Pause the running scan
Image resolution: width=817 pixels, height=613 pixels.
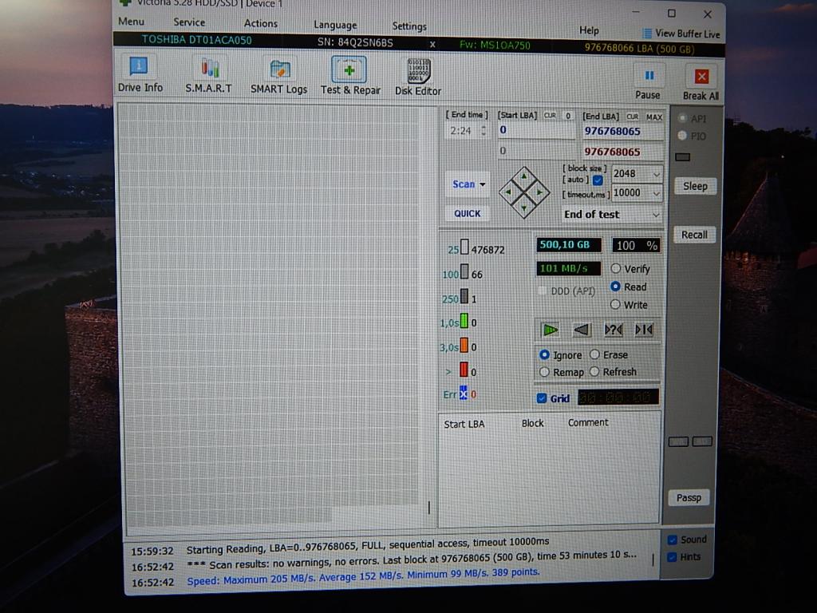(648, 81)
